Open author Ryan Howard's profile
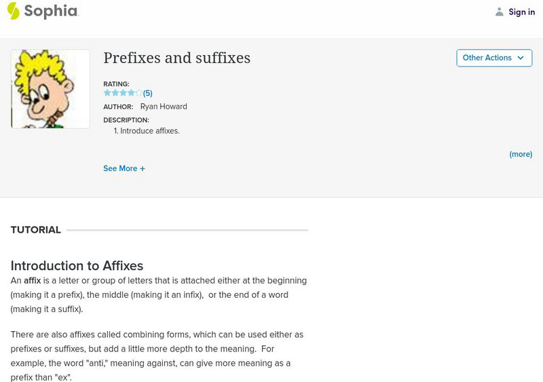The width and height of the screenshot is (543, 382). pyautogui.click(x=164, y=107)
